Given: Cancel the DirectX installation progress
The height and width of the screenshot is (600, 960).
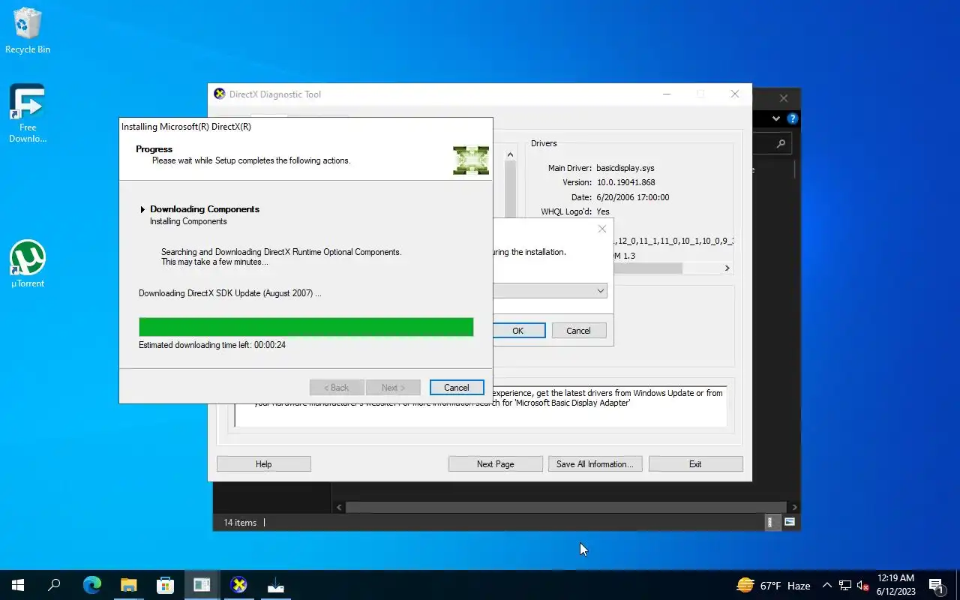Looking at the screenshot, I should (x=456, y=388).
